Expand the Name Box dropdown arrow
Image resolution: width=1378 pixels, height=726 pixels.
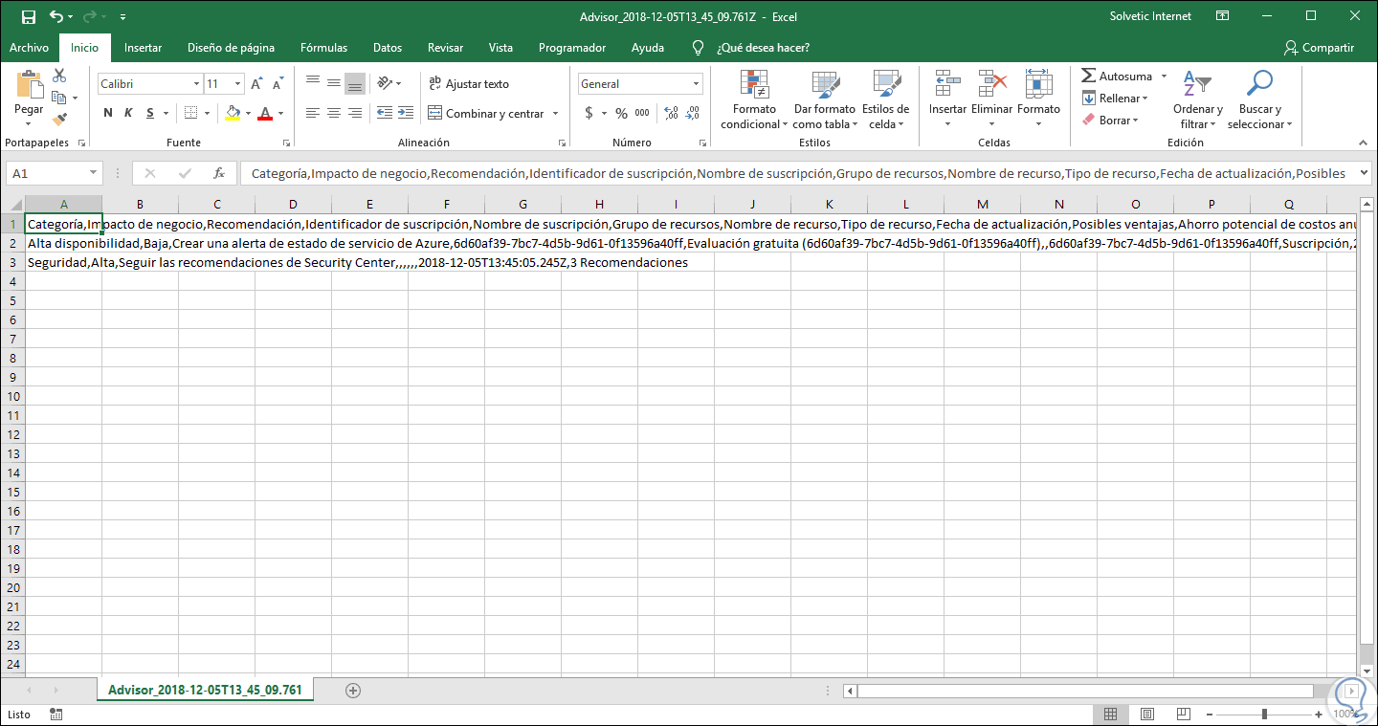(93, 173)
